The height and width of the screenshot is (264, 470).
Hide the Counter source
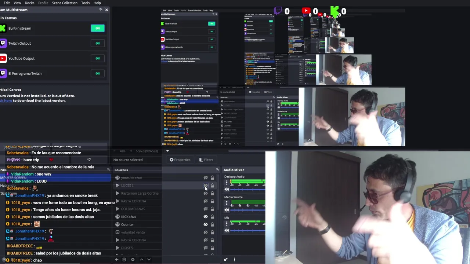[206, 224]
